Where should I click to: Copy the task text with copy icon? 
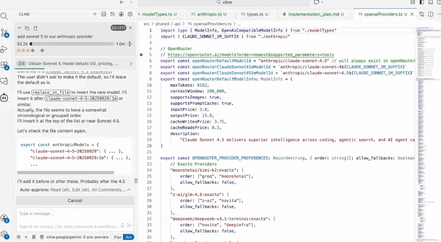[27, 28]
